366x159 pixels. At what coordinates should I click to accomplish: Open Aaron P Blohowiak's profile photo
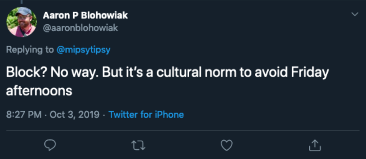[x=21, y=22]
